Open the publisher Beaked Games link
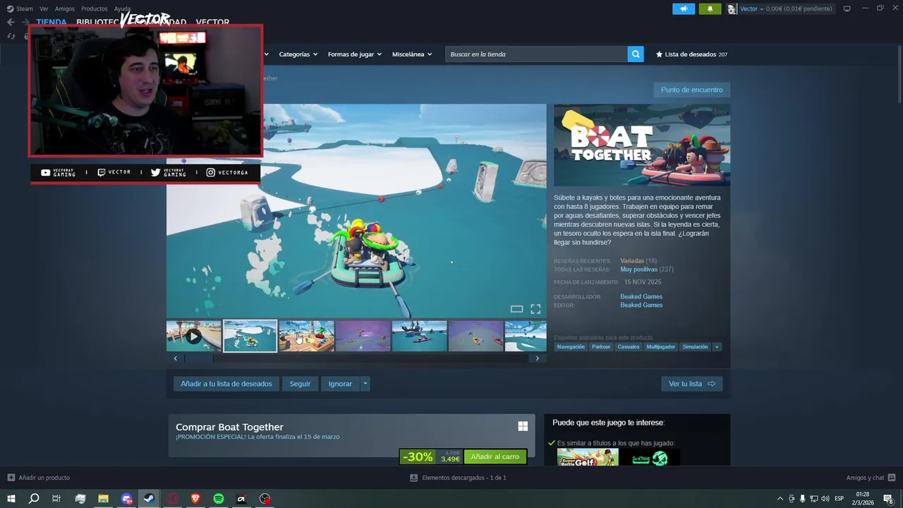Screen dimensions: 903x508 [x=641, y=306]
